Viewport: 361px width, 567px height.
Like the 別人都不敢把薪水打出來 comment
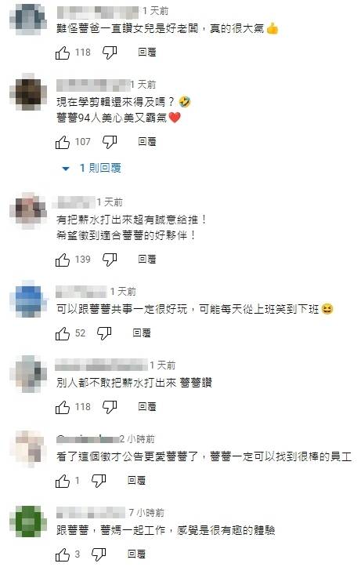(x=63, y=407)
